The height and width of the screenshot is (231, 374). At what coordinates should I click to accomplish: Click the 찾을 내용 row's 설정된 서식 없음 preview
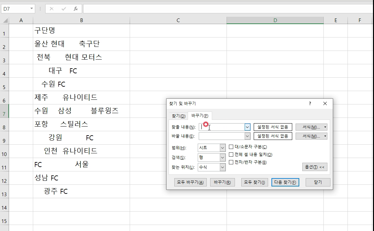point(273,127)
